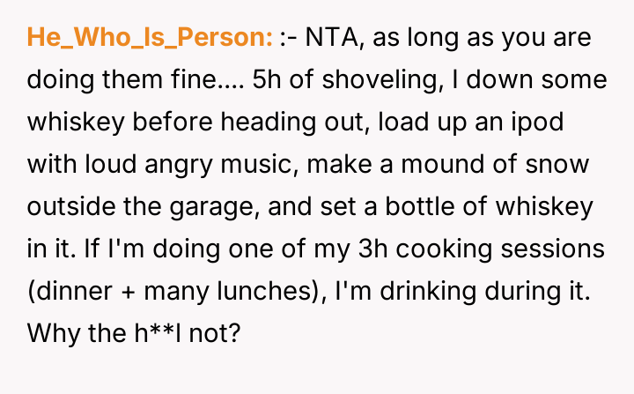The width and height of the screenshot is (634, 394).
Task: Click the phrase 'drinking during it'
Action: click(x=498, y=291)
